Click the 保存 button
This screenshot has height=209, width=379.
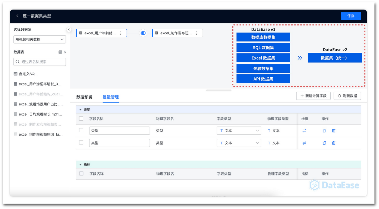pyautogui.click(x=351, y=16)
